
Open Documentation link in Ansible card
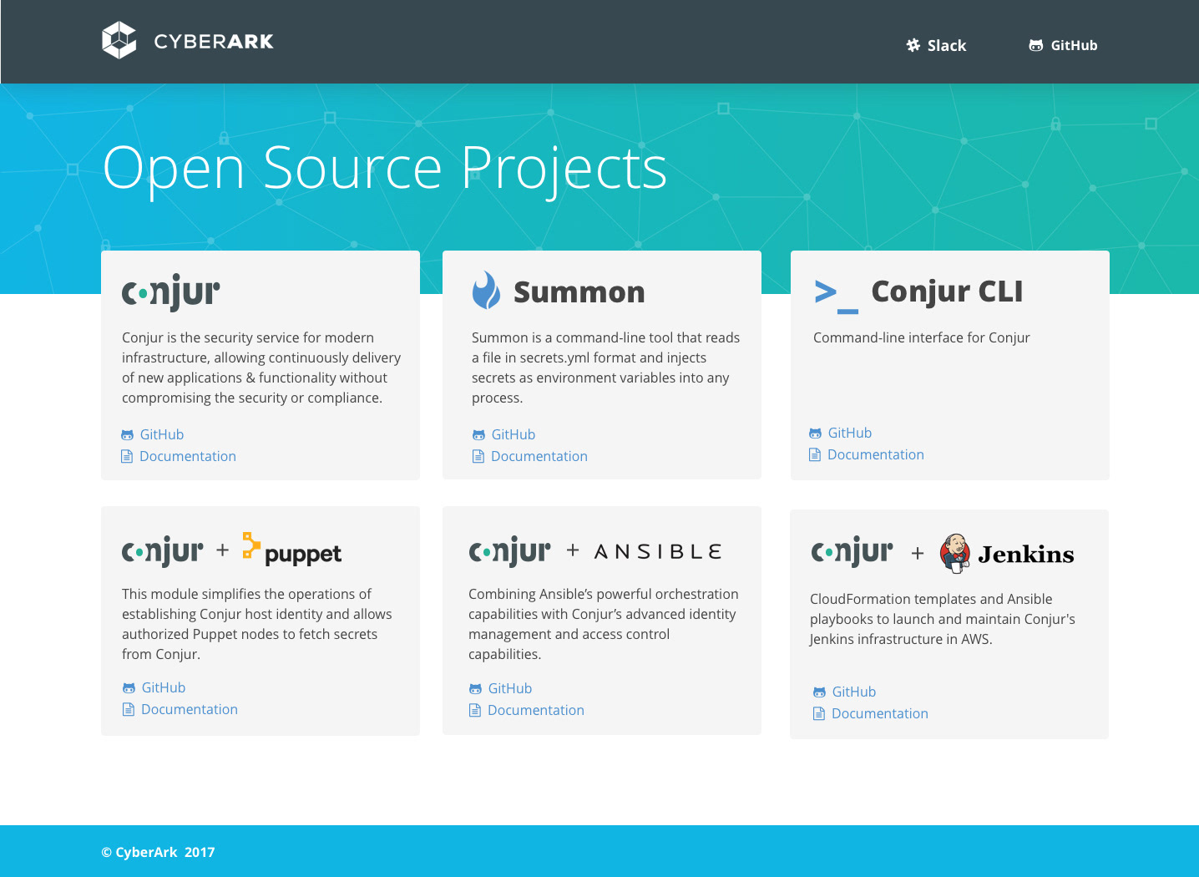(x=536, y=710)
